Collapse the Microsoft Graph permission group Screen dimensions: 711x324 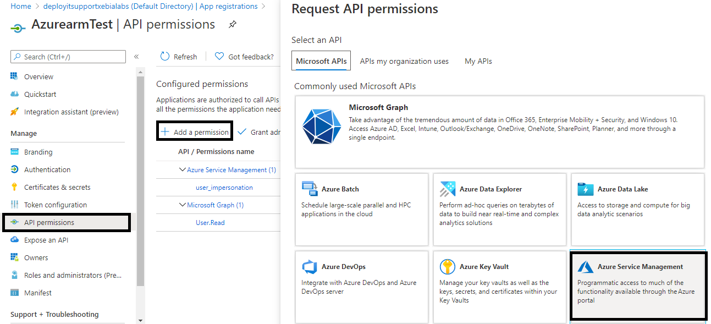pos(183,205)
